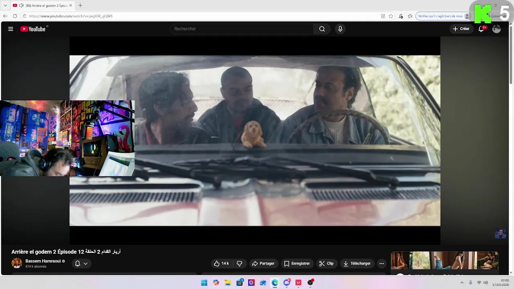This screenshot has height=289, width=514.
Task: Open the notifications bell with the 9+ badge
Action: 481,29
